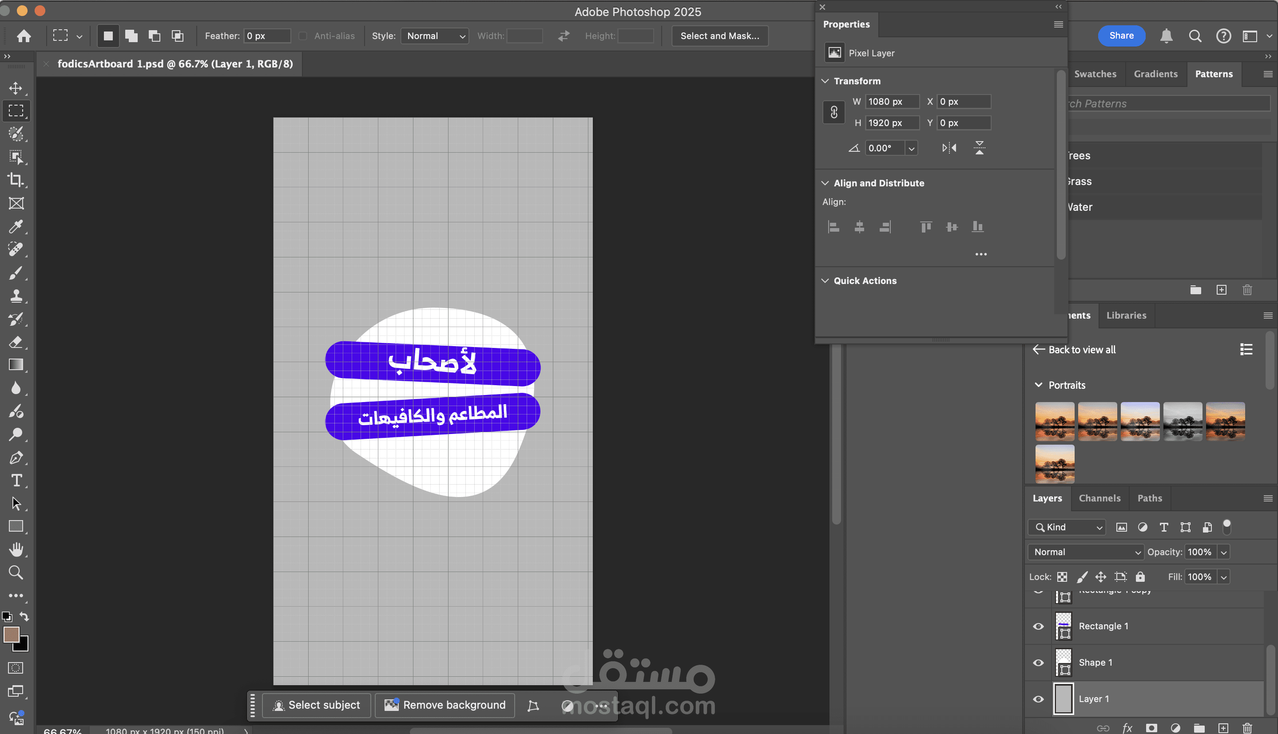Collapse the Quick Actions section

click(825, 281)
